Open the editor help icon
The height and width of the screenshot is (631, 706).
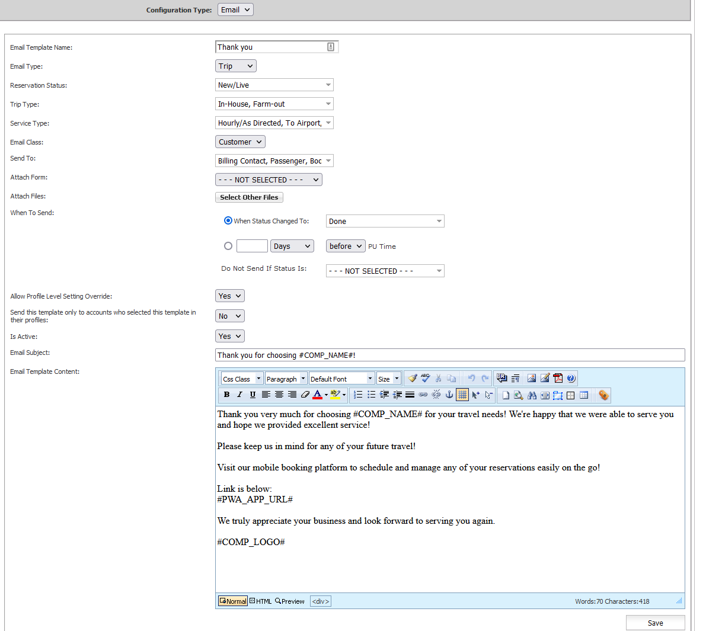571,378
